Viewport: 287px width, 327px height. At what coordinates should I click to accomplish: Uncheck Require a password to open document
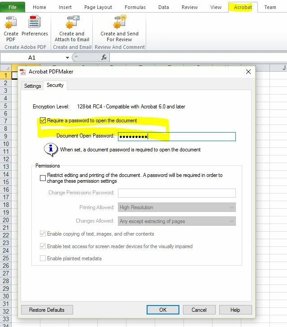tap(43, 120)
